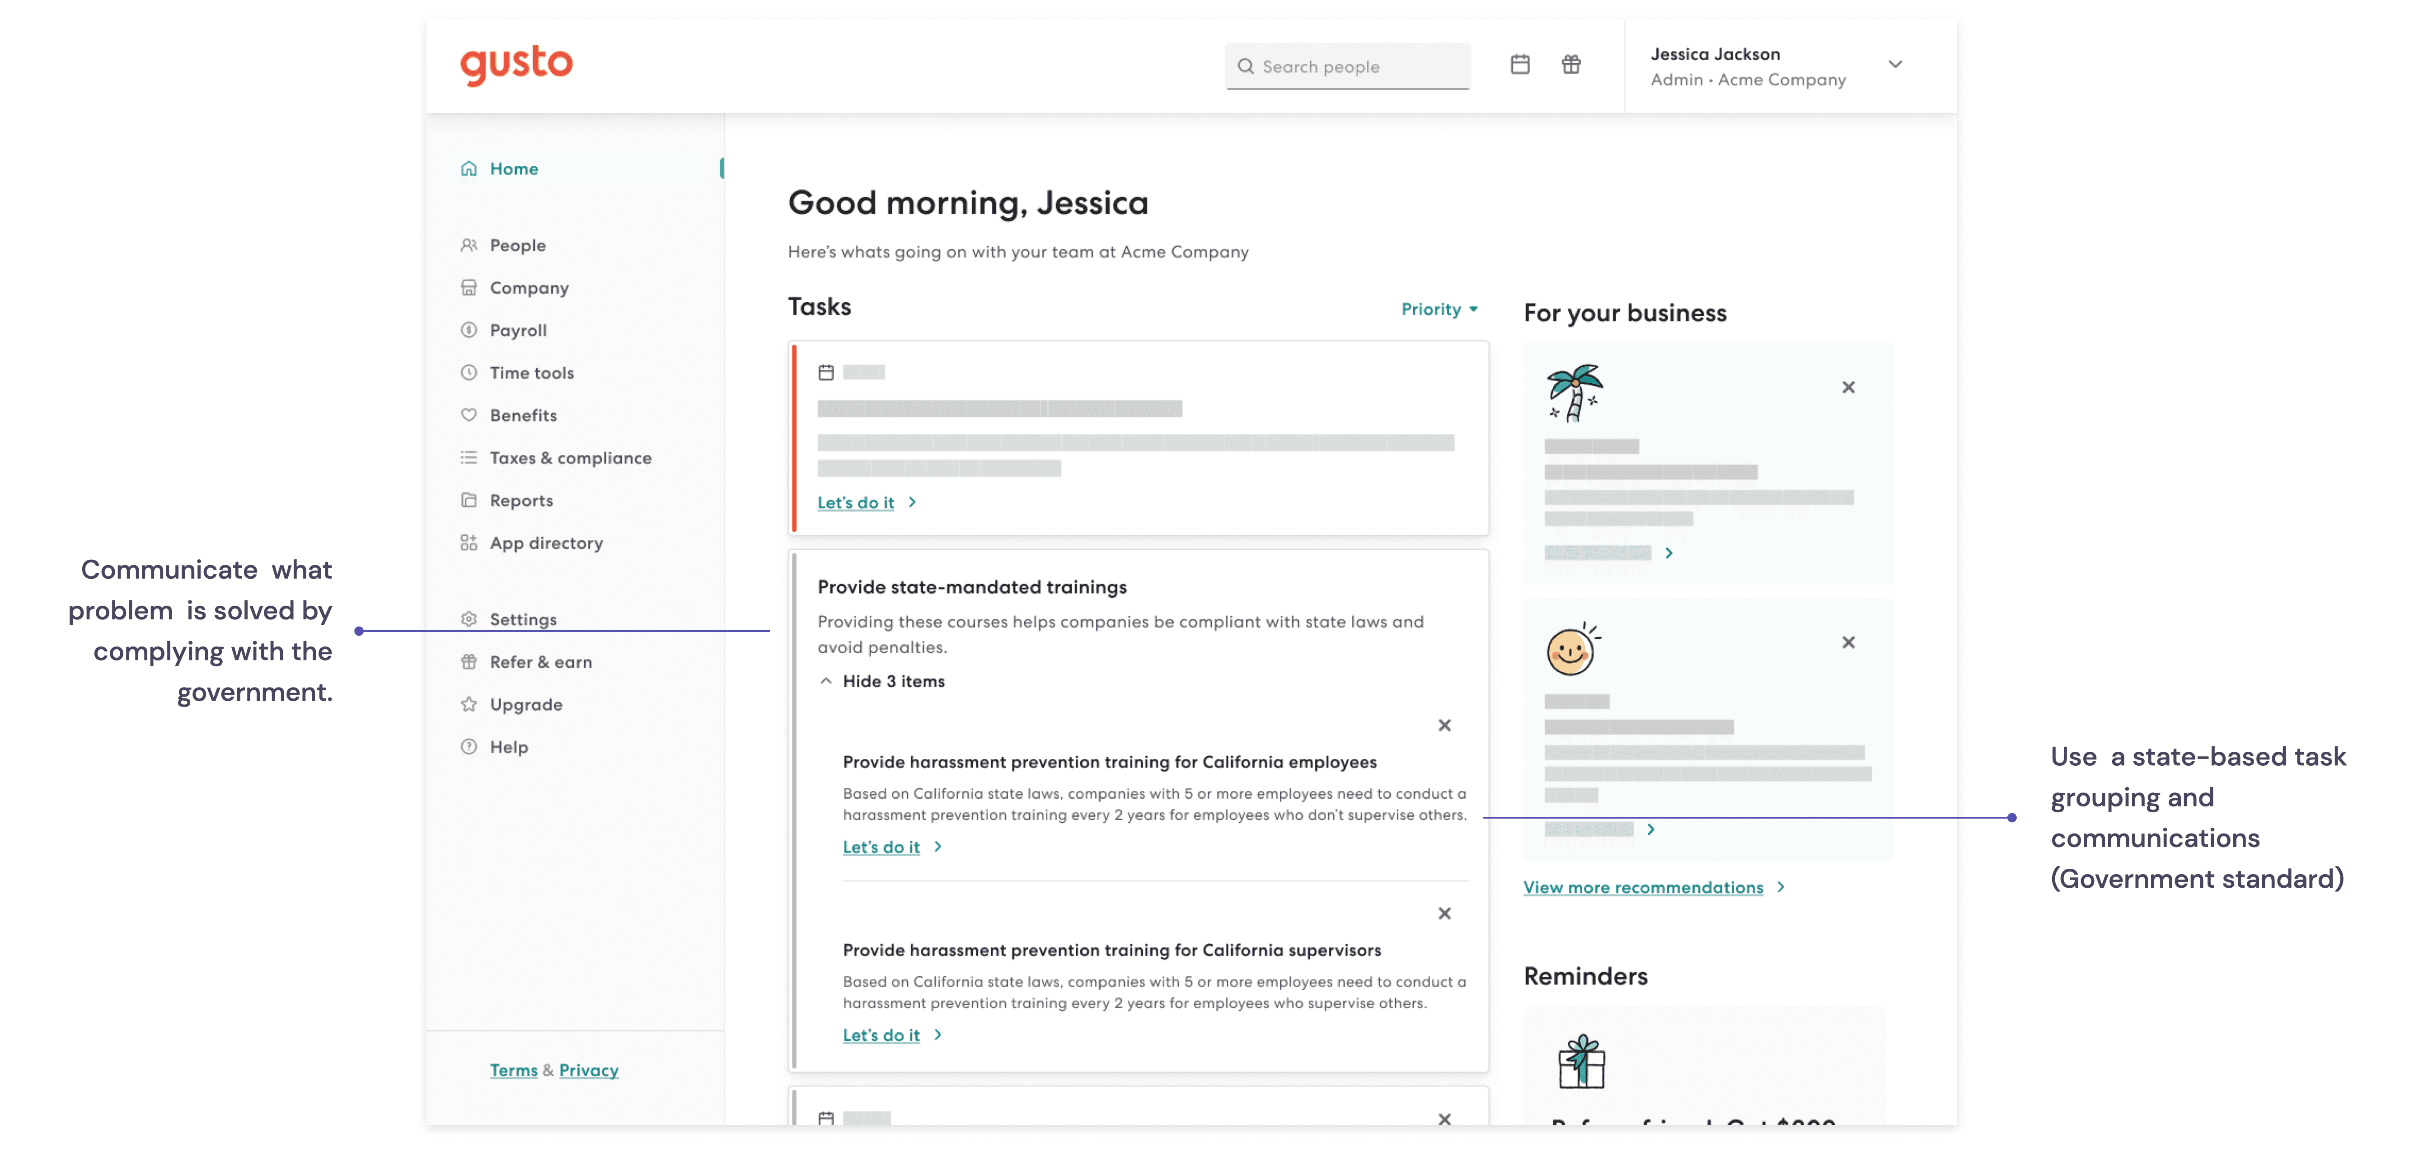Image resolution: width=2428 pixels, height=1152 pixels.
Task: Click Let's do it for supervisors training
Action: pyautogui.click(x=881, y=1035)
